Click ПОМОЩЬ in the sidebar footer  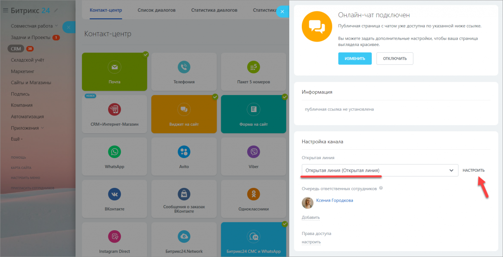pos(18,158)
